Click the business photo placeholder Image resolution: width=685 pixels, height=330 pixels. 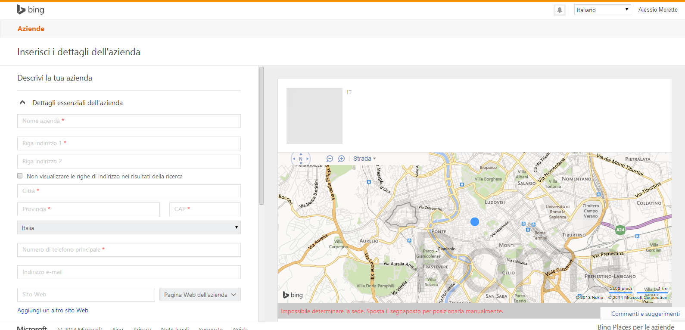[314, 116]
